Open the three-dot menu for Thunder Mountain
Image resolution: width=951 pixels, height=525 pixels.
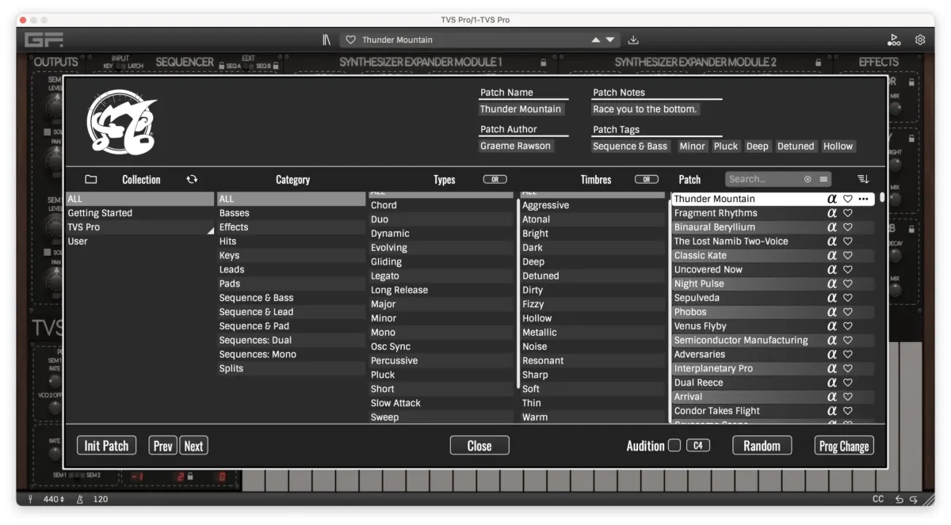864,199
